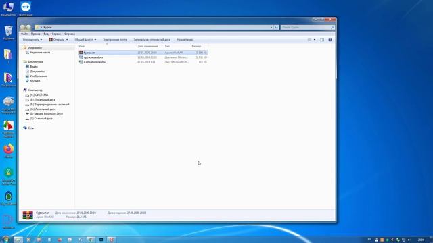Image resolution: width=433 pixels, height=243 pixels.
Task: Select Недавние места in the navigation pane
Action: point(40,53)
